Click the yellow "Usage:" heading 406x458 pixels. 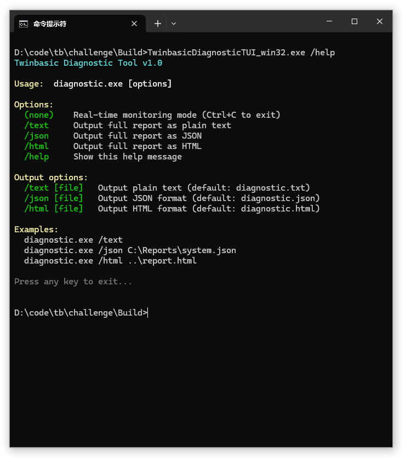pyautogui.click(x=29, y=84)
